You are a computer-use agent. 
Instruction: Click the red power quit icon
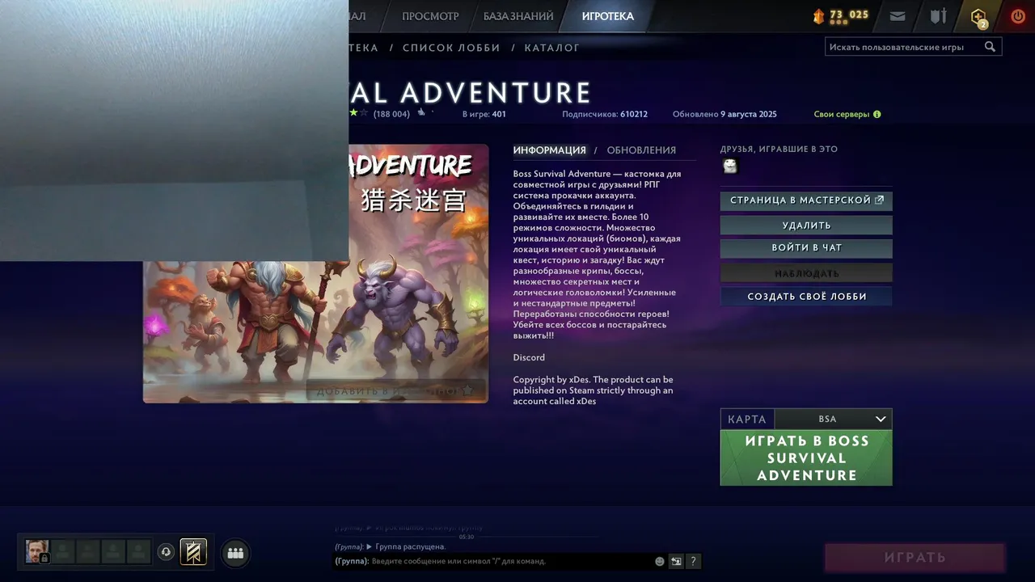(1018, 16)
